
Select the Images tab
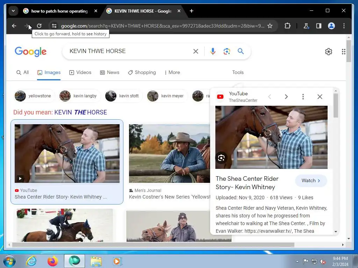49,73
